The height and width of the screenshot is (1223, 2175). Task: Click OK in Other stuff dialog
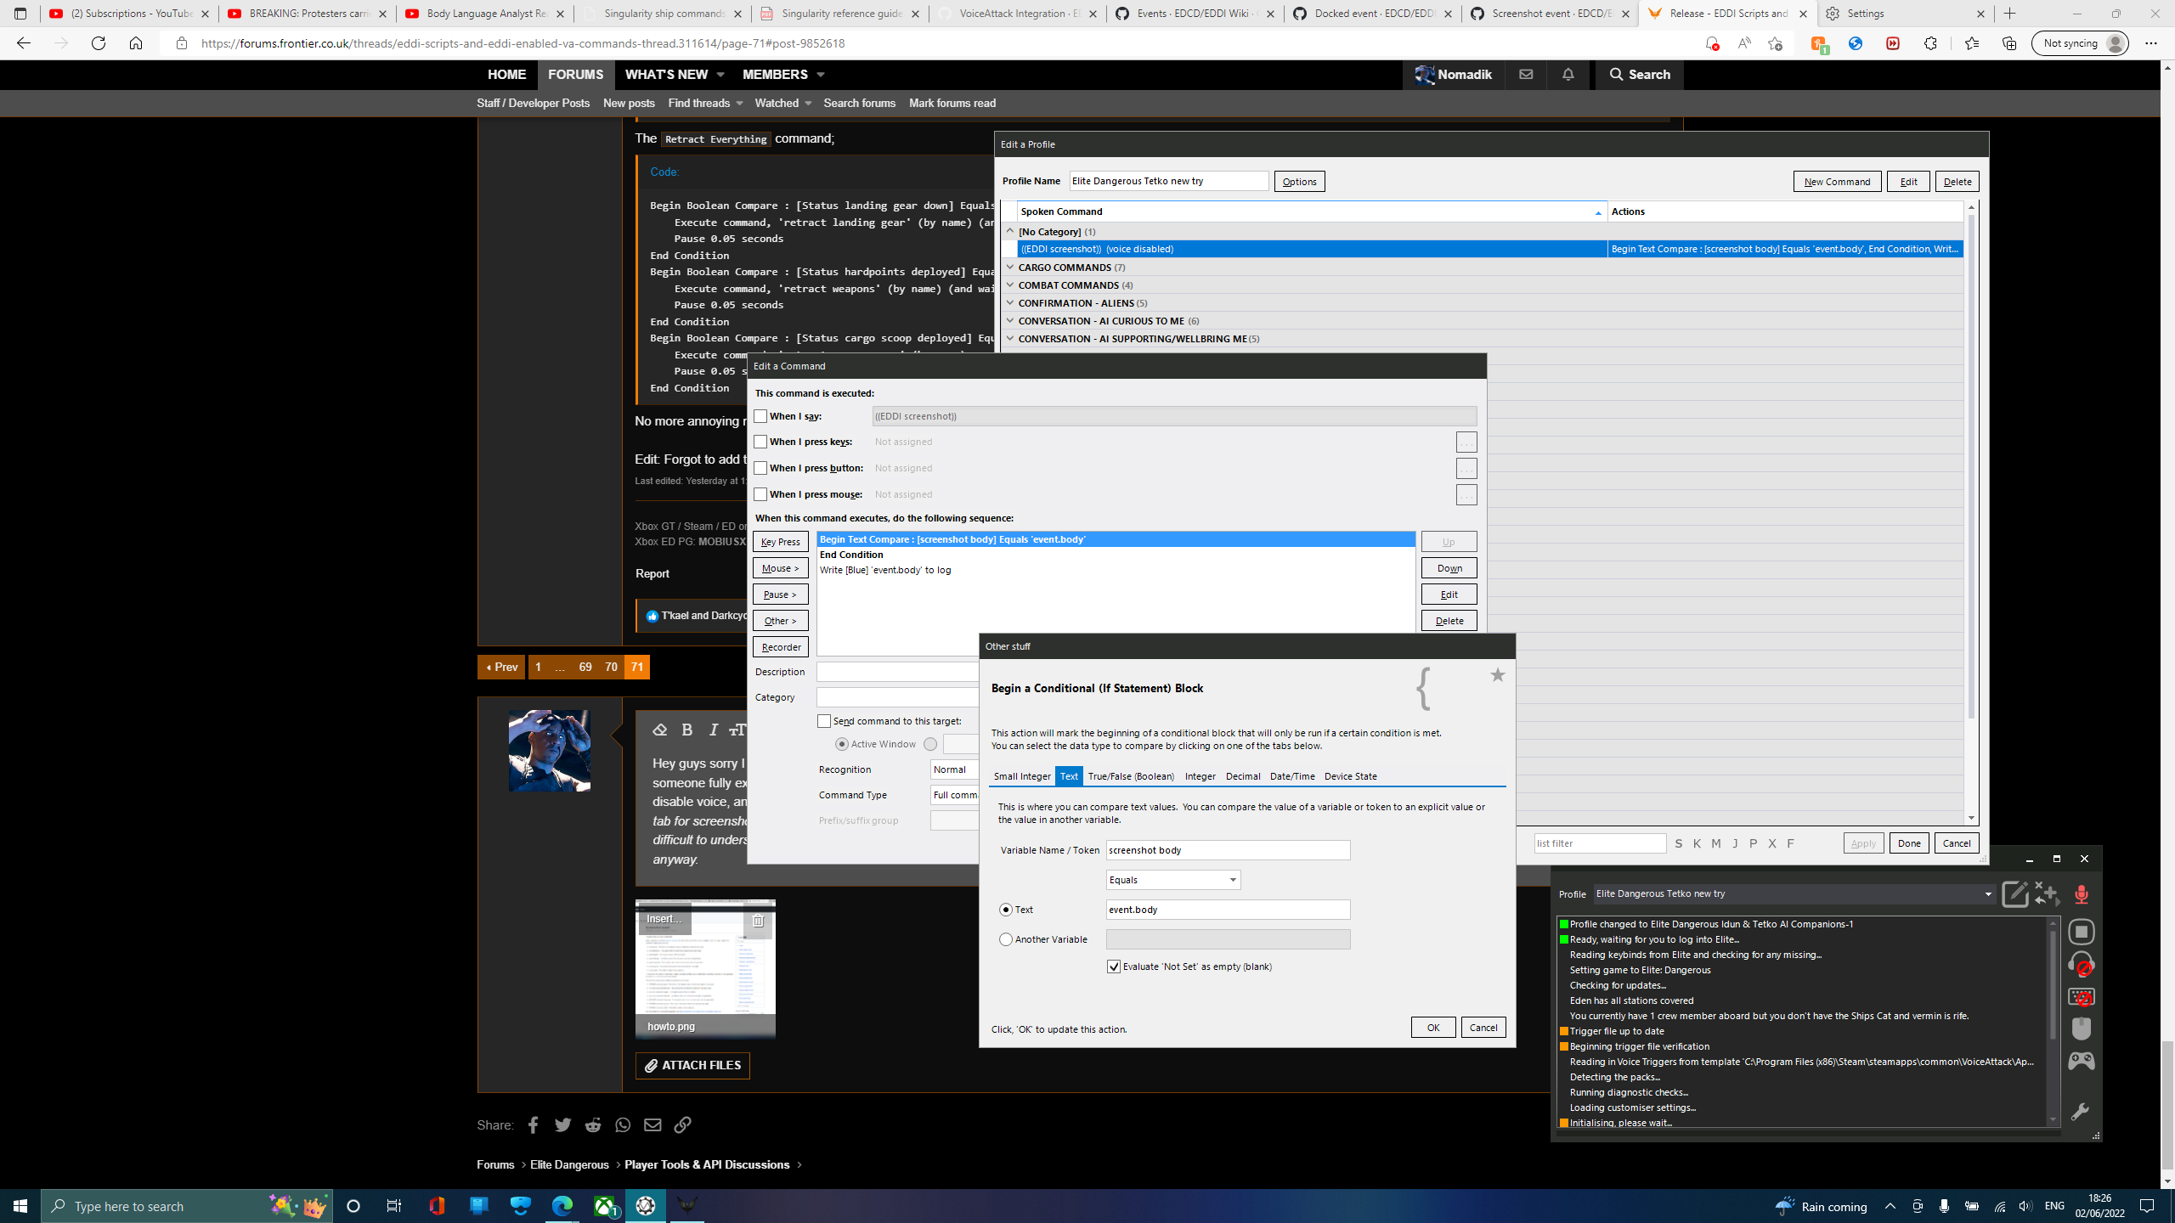click(1433, 1028)
